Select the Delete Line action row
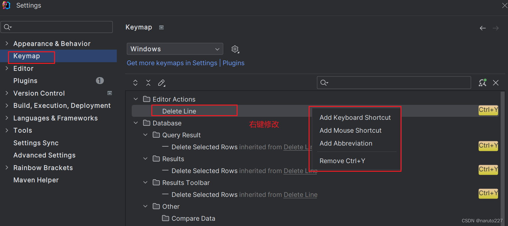This screenshot has width=508, height=226. click(x=315, y=111)
